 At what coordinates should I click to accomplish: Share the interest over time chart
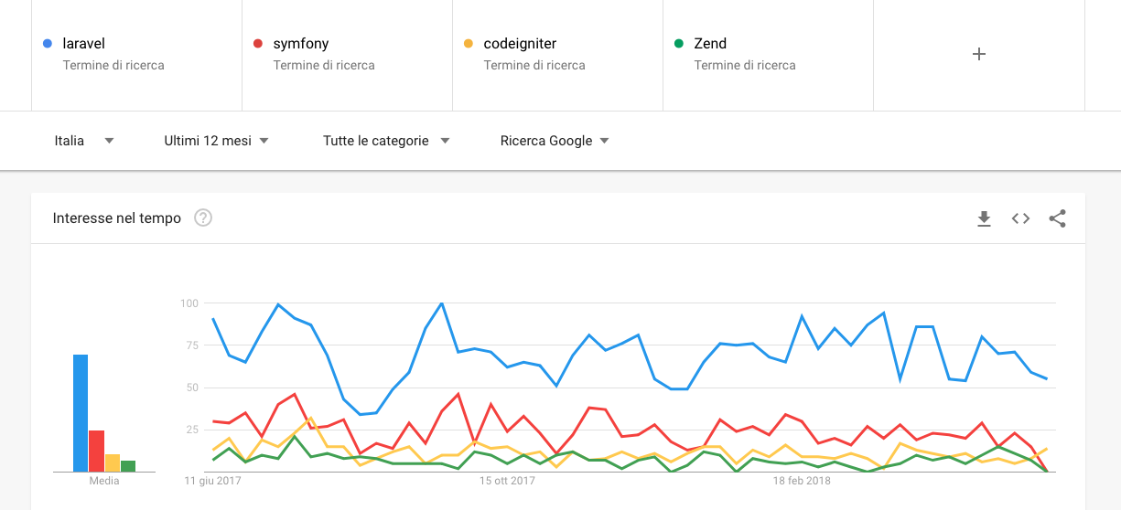pyautogui.click(x=1057, y=218)
